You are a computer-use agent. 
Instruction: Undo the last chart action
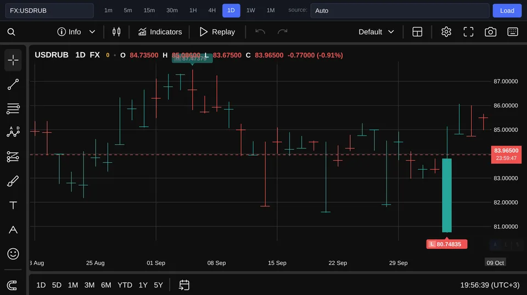click(x=260, y=32)
